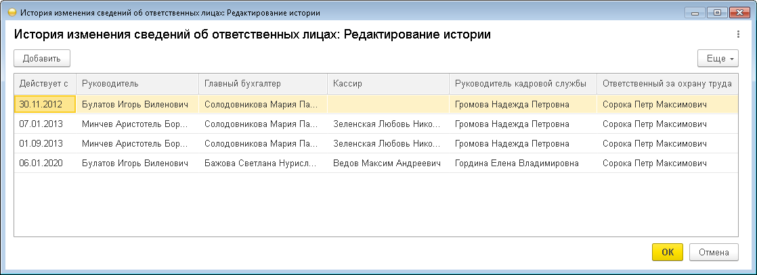Viewport: 757px width, 275px height.
Task: Click the Руководитель column header
Action: tap(137, 84)
